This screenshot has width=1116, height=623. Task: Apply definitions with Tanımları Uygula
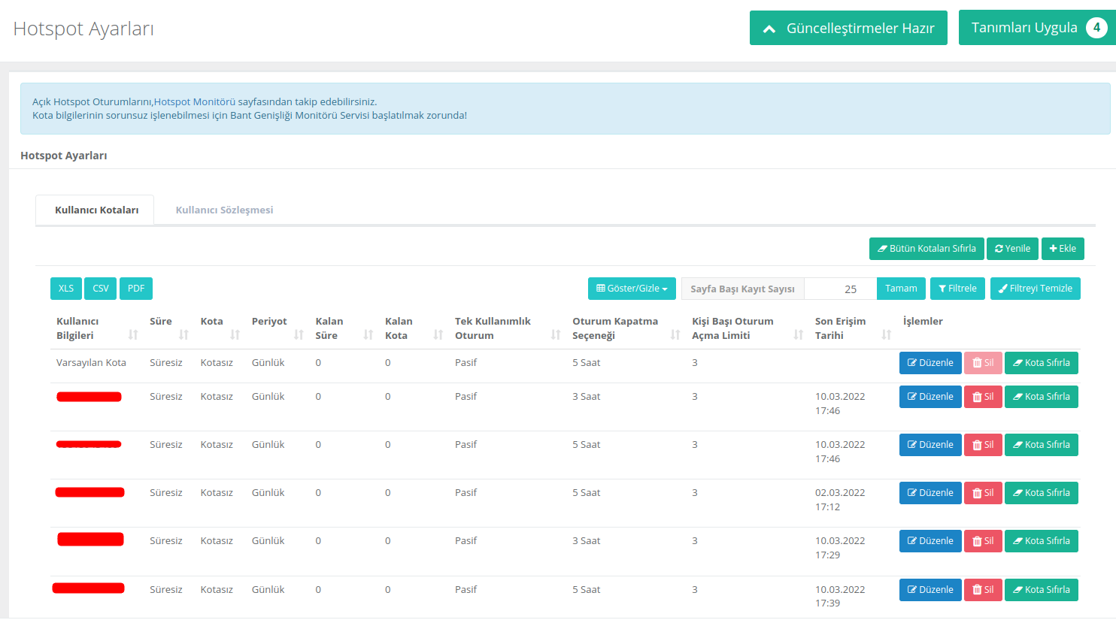[1037, 28]
